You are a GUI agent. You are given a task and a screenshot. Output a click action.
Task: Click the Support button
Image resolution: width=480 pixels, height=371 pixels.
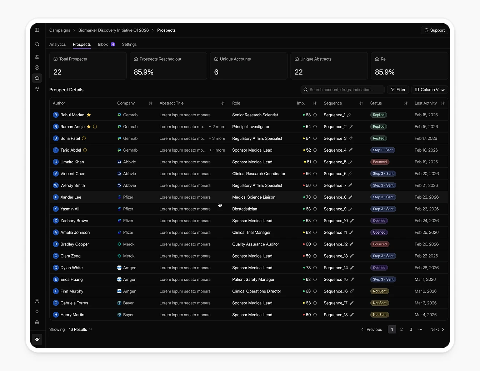tap(435, 30)
